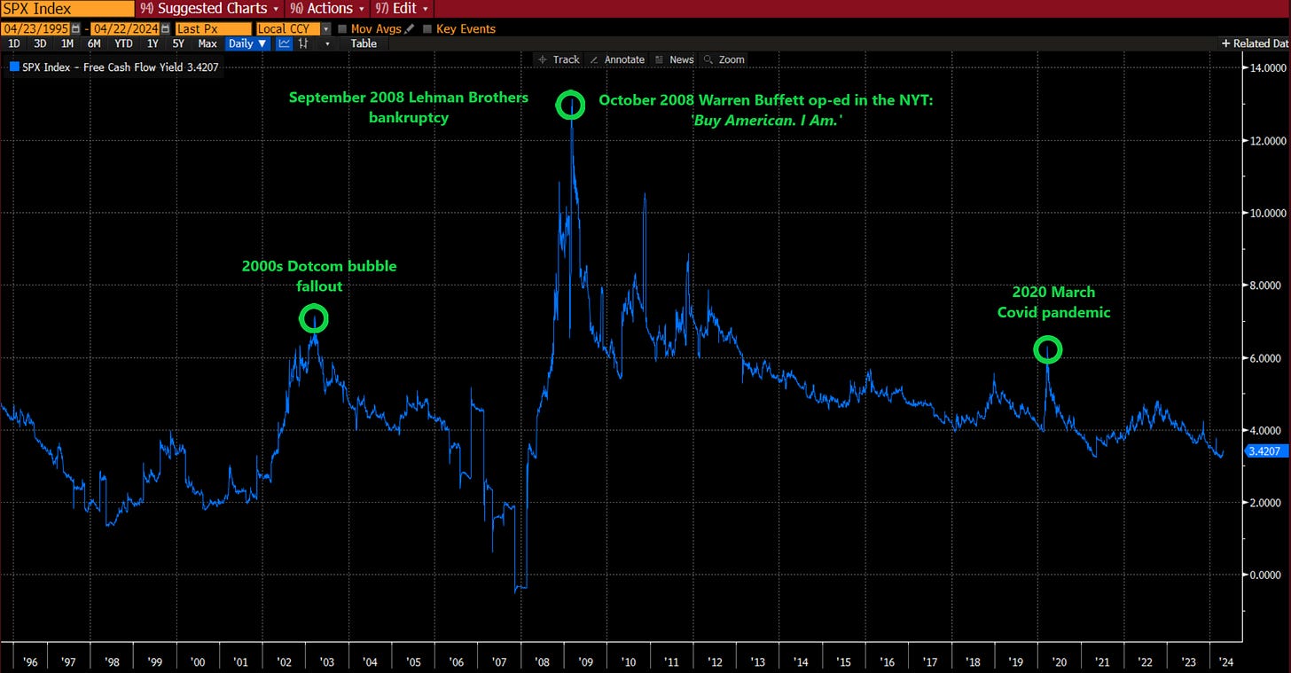Select the 1Y time range
This screenshot has width=1291, height=673.
click(153, 43)
